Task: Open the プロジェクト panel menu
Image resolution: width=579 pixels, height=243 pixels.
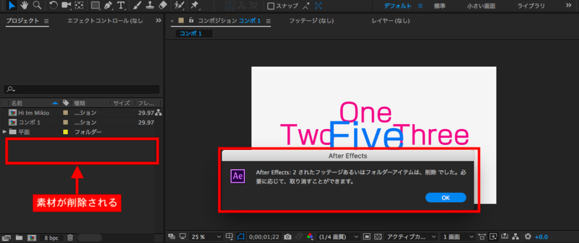Action: coord(46,21)
